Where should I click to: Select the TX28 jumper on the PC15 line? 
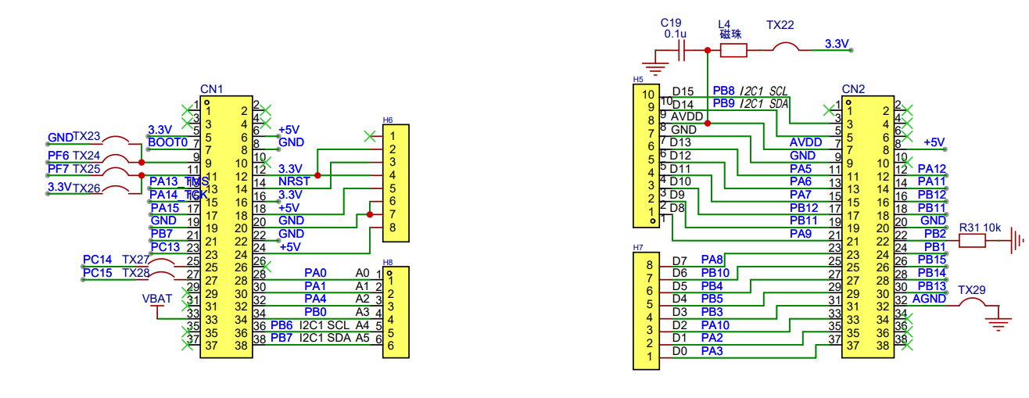tap(162, 277)
